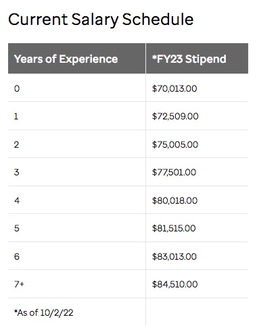
Task: Select the *FY23 Stipend column header
Action: pyautogui.click(x=197, y=59)
